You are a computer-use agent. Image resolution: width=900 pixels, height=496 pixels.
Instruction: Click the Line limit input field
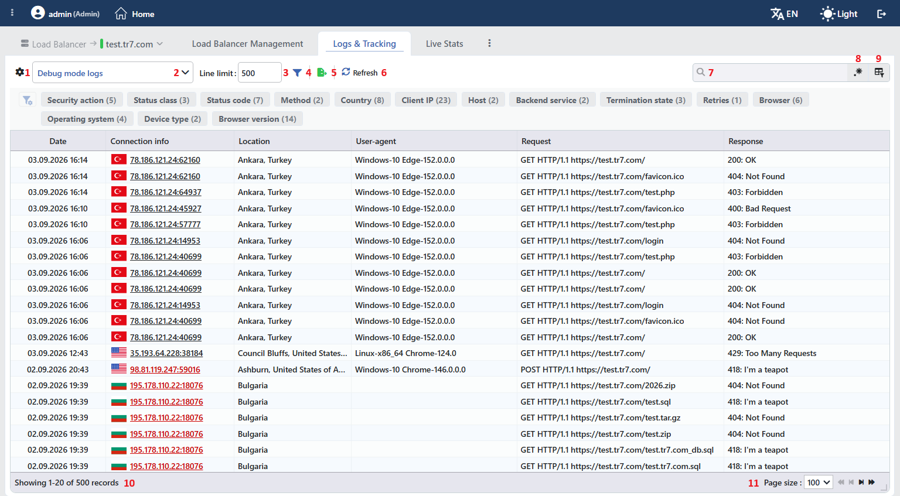[x=259, y=73]
